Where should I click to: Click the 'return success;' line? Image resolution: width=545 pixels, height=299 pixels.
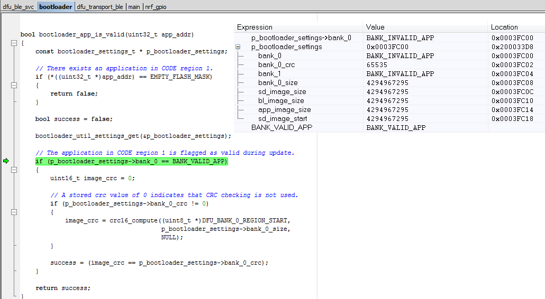63,288
